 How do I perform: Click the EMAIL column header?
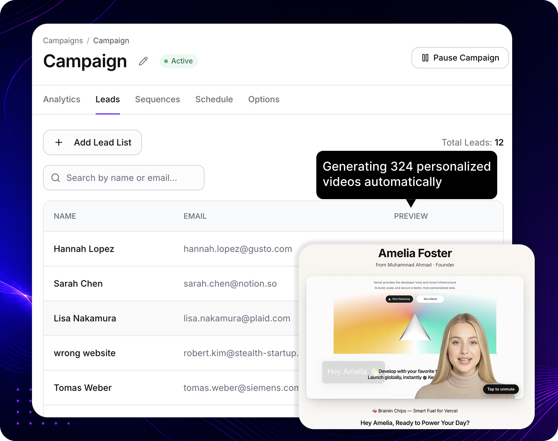pyautogui.click(x=195, y=216)
